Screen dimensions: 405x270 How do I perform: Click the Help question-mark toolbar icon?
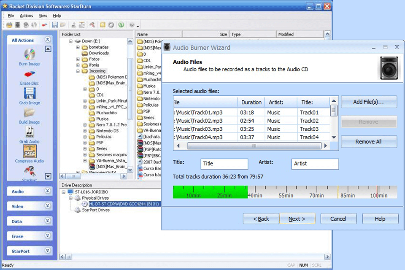[132, 24]
